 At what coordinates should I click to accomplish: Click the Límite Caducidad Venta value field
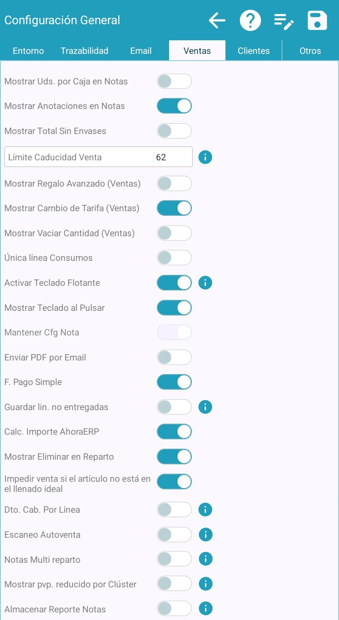[x=172, y=157]
